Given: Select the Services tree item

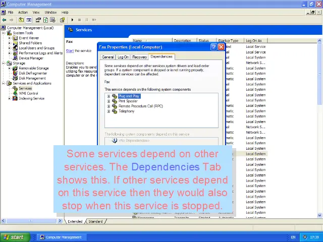Looking at the screenshot, I should tap(25, 89).
